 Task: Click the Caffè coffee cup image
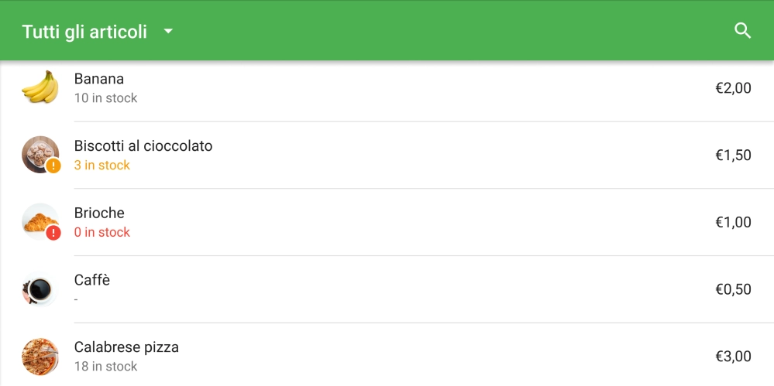(40, 289)
